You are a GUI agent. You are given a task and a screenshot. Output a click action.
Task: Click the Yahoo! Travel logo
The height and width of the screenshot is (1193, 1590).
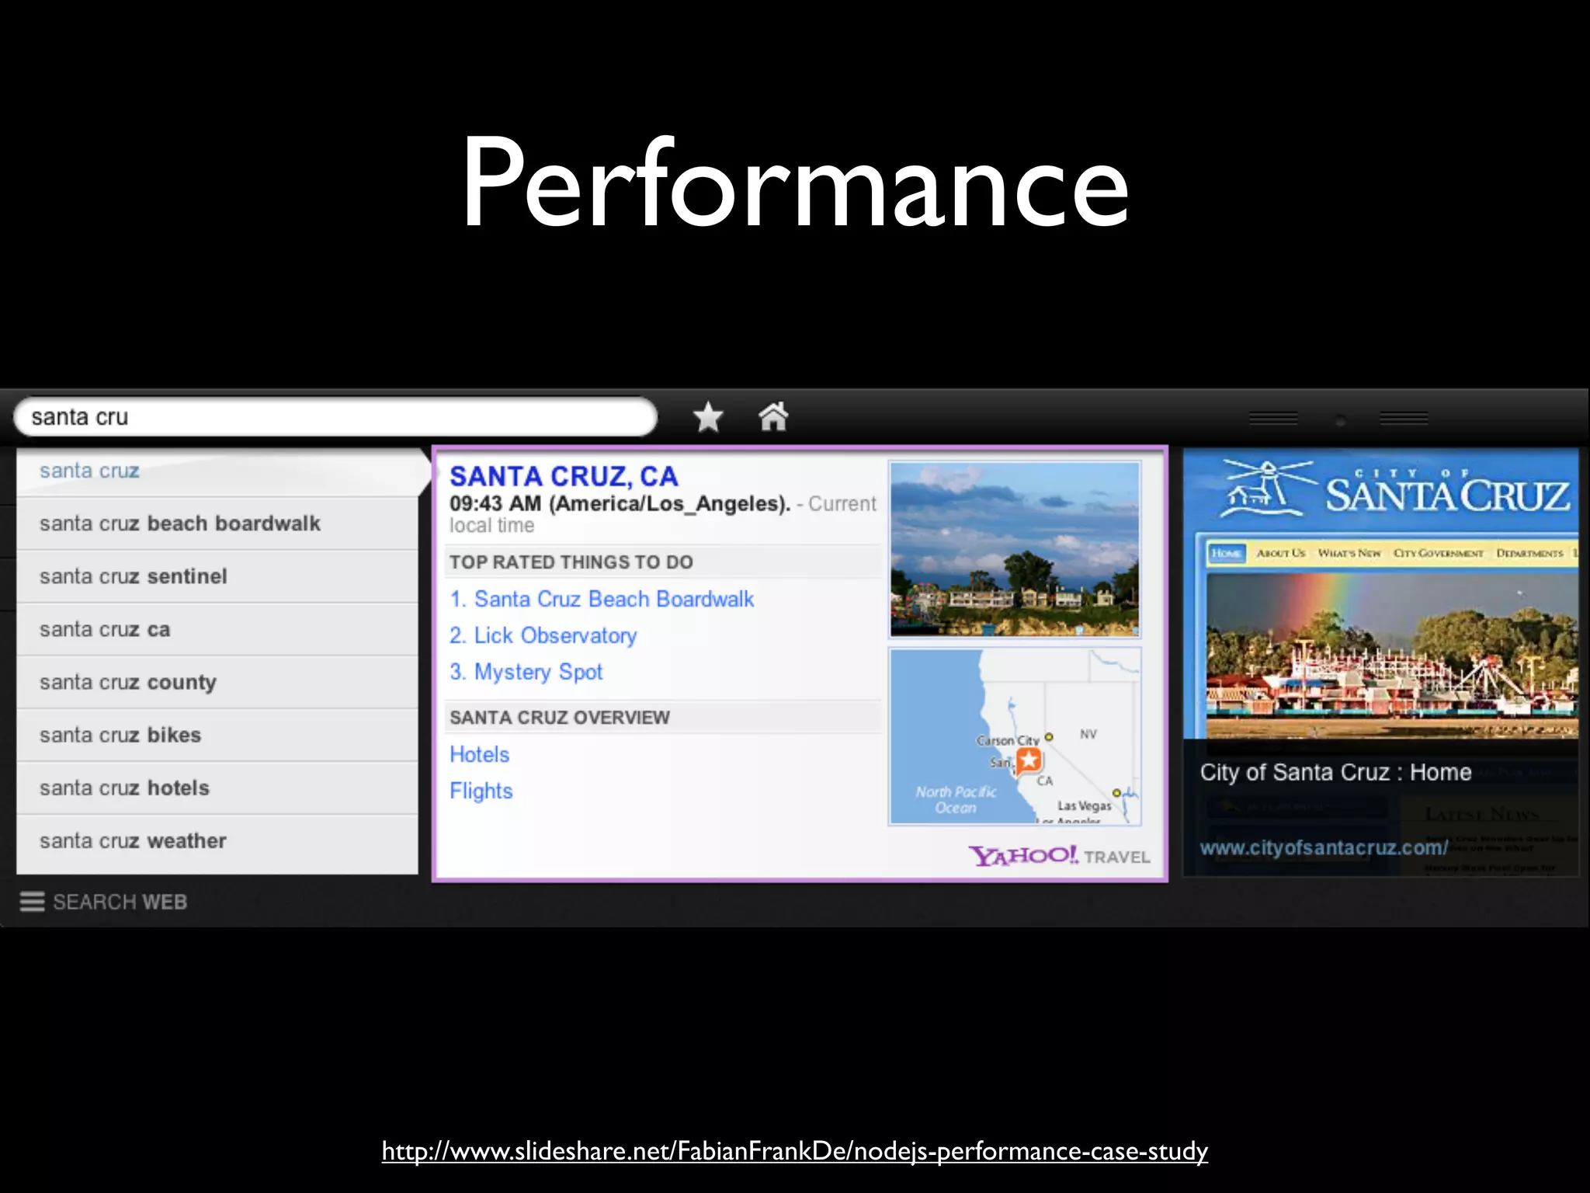(1060, 856)
